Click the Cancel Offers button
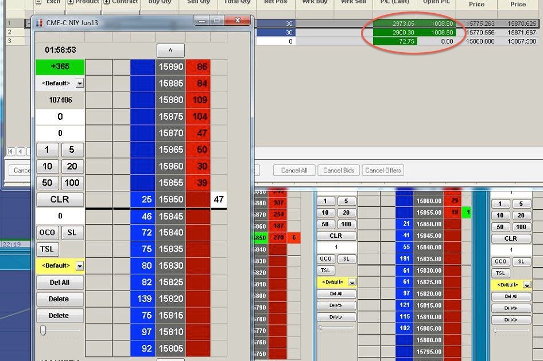 click(x=383, y=170)
